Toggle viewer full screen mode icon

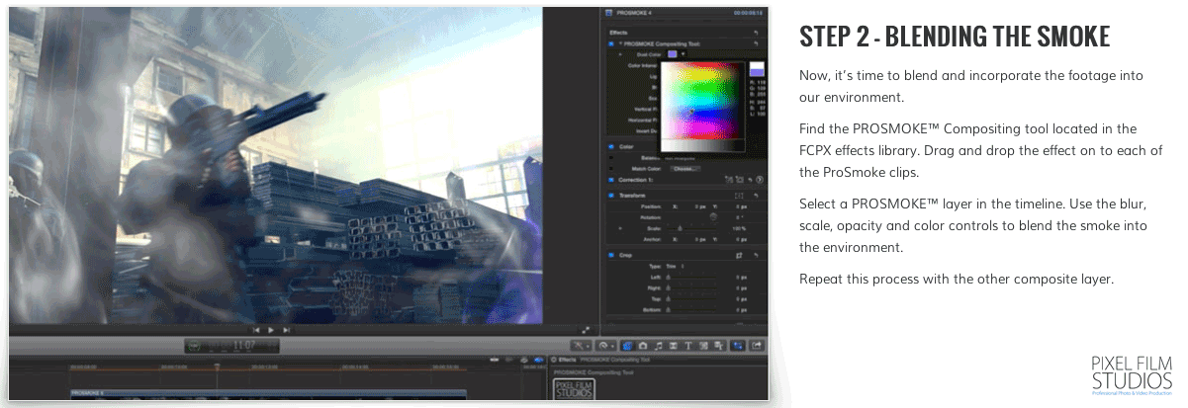(x=586, y=330)
